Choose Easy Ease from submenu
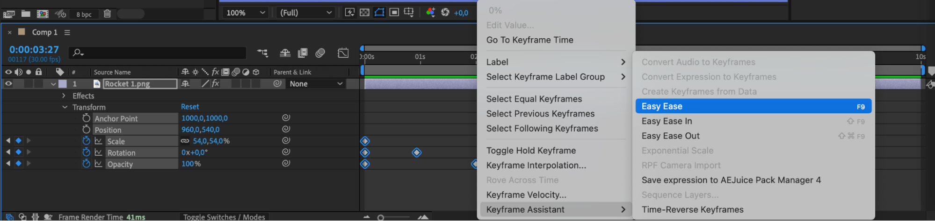The image size is (935, 221). point(753,106)
